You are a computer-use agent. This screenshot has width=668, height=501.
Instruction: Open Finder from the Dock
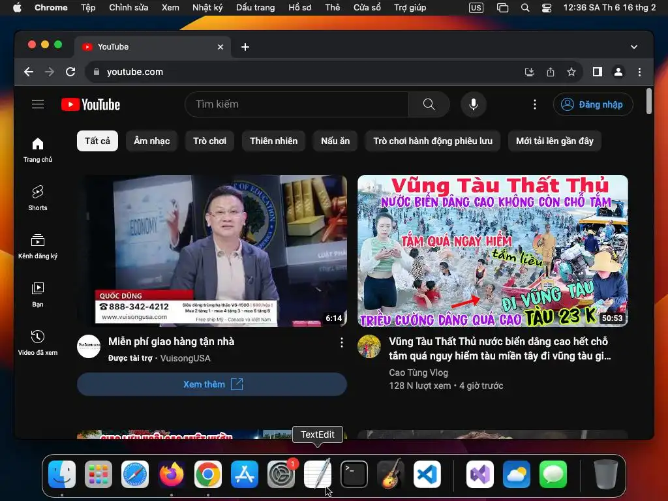click(x=62, y=474)
